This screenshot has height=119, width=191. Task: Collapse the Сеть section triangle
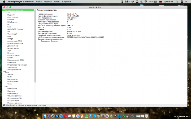click(x=4, y=72)
